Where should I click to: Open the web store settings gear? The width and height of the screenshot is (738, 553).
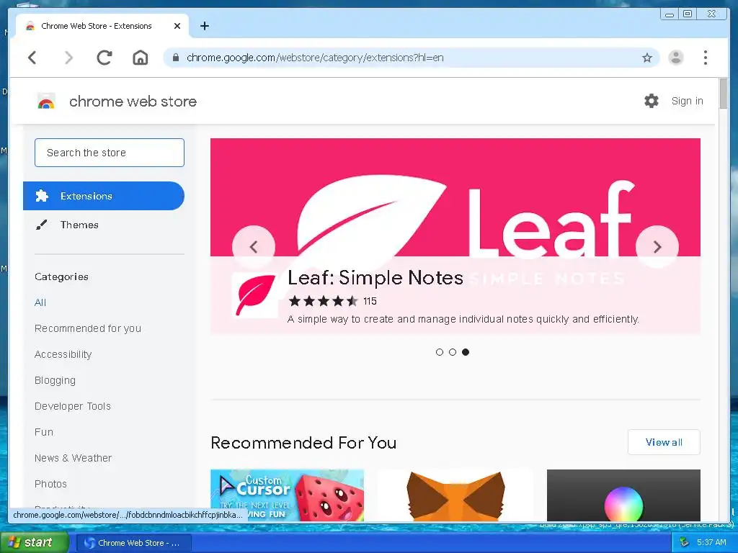[652, 101]
